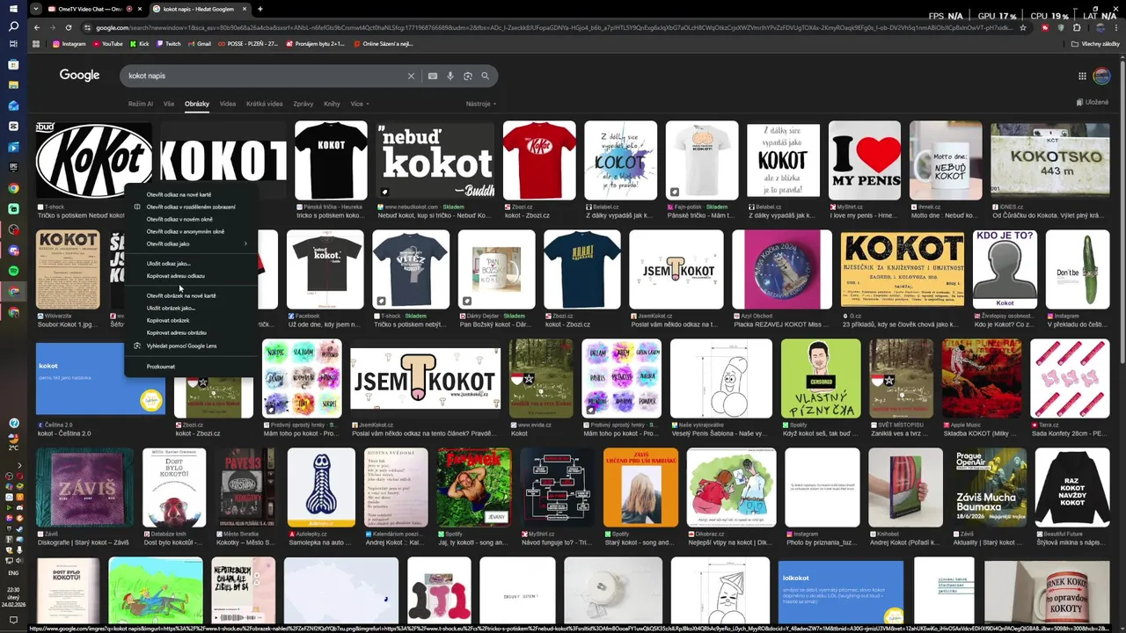Switch to Krátká videa tab
The image size is (1126, 633).
264,104
